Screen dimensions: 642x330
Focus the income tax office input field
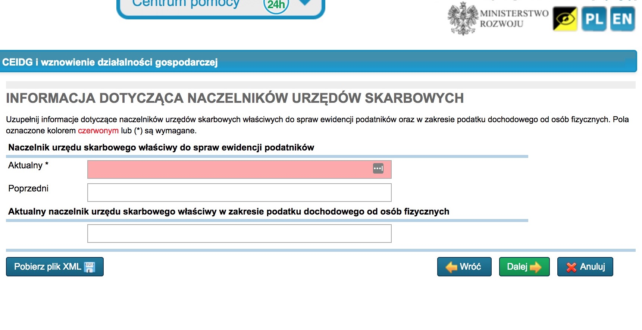239,234
